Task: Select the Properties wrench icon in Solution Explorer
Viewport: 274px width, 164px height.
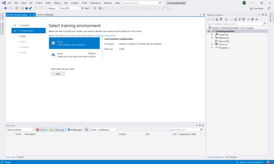Action: [x=253, y=19]
